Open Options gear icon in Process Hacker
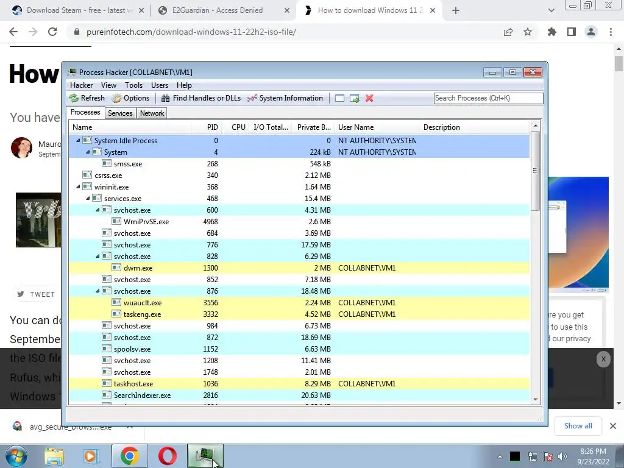This screenshot has height=468, width=624. (x=116, y=98)
